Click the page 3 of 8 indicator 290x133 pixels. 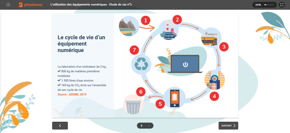145,126
